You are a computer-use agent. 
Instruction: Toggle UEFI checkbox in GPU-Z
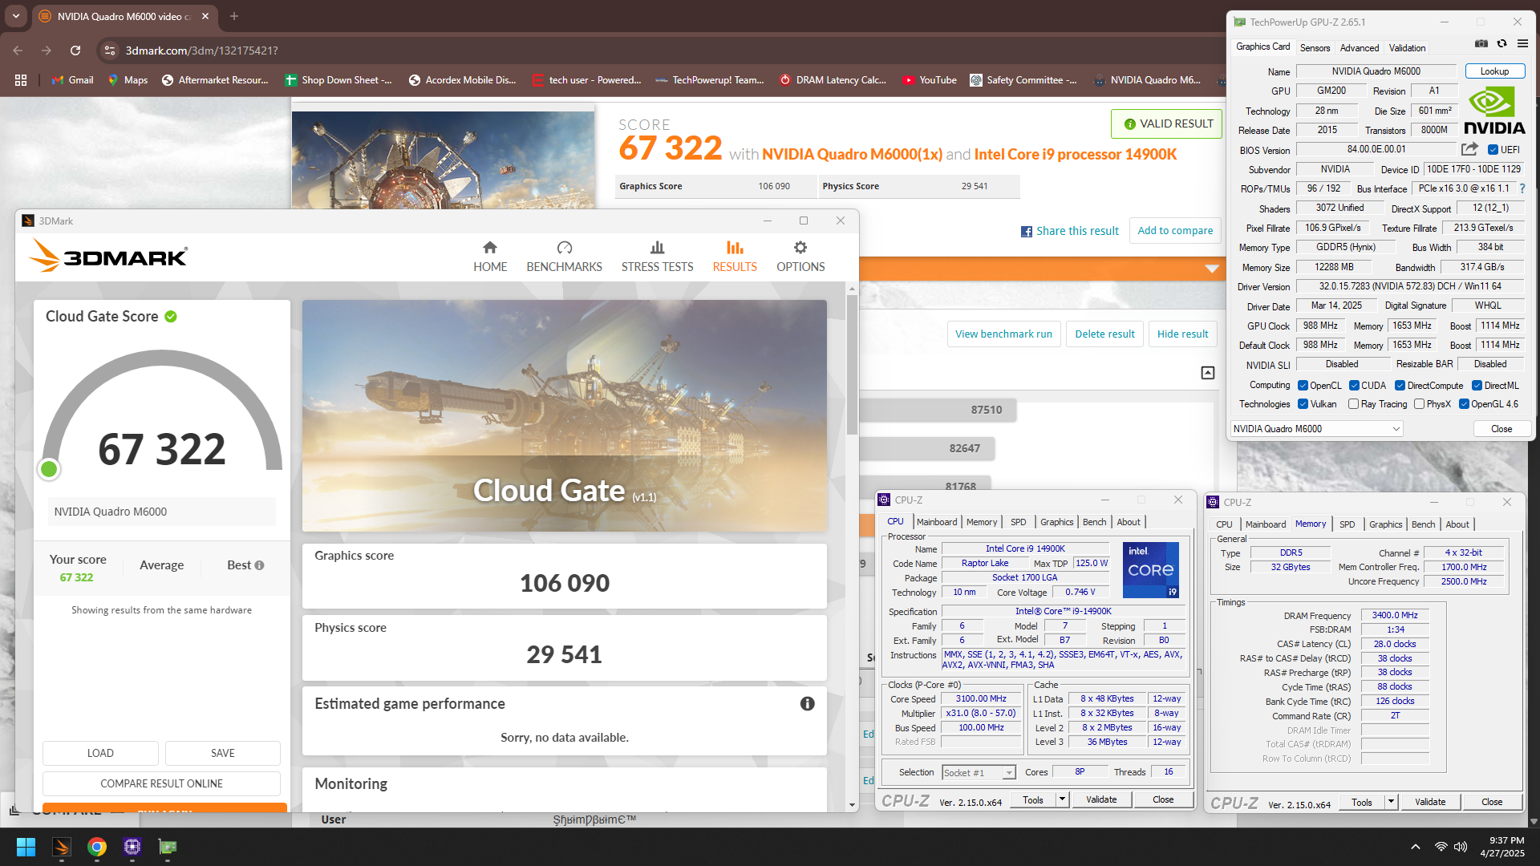coord(1493,150)
